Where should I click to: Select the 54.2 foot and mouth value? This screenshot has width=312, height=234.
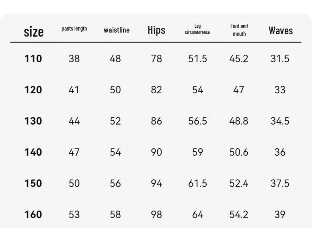(x=238, y=215)
